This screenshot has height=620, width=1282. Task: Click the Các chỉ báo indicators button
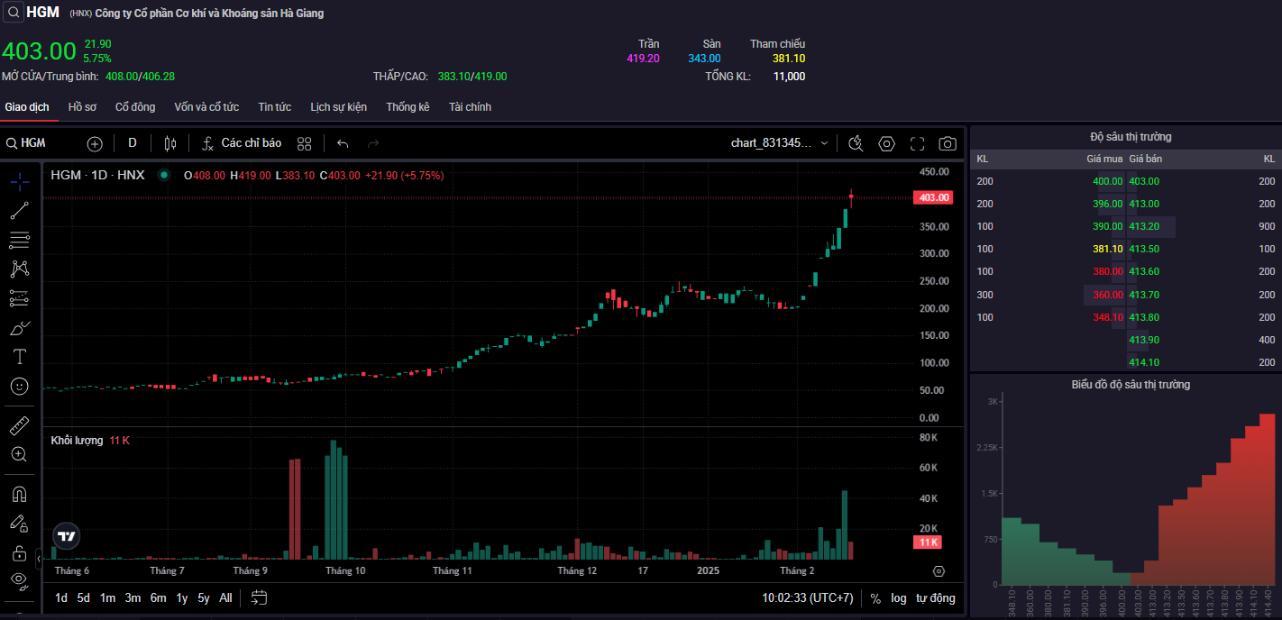[x=241, y=143]
